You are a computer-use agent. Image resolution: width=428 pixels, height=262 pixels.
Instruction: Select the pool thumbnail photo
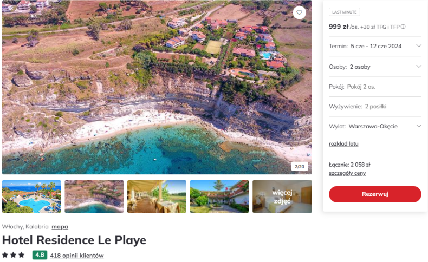(x=31, y=196)
